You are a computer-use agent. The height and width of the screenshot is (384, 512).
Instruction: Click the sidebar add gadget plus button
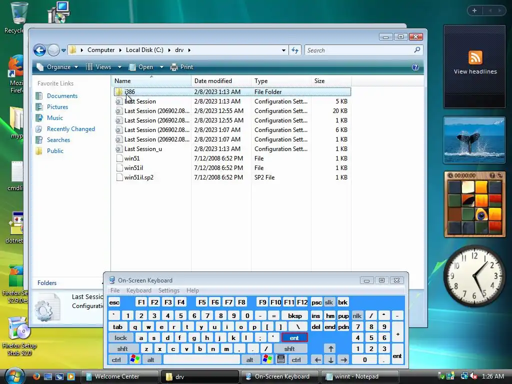click(x=474, y=10)
